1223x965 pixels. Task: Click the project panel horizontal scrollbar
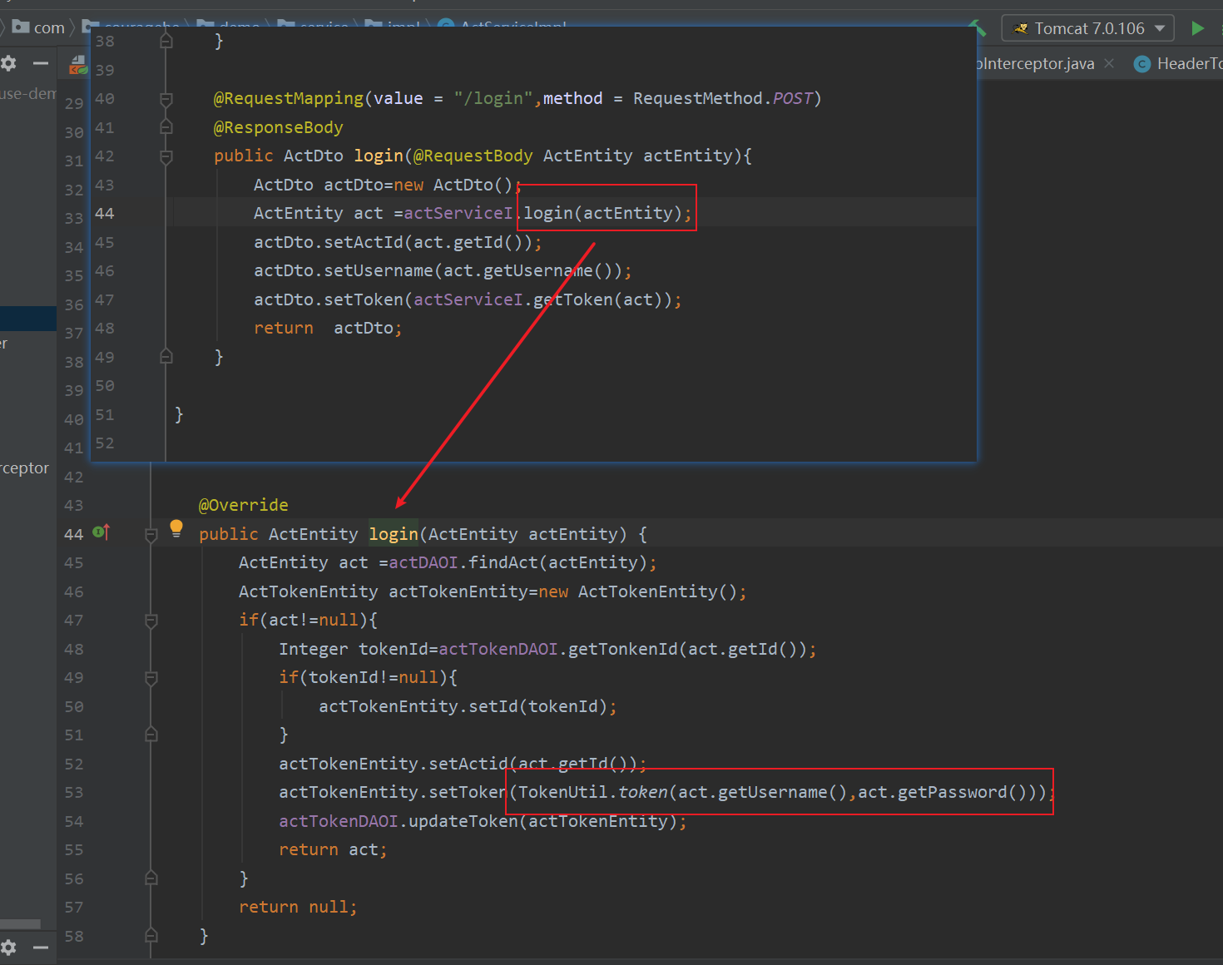pos(20,923)
